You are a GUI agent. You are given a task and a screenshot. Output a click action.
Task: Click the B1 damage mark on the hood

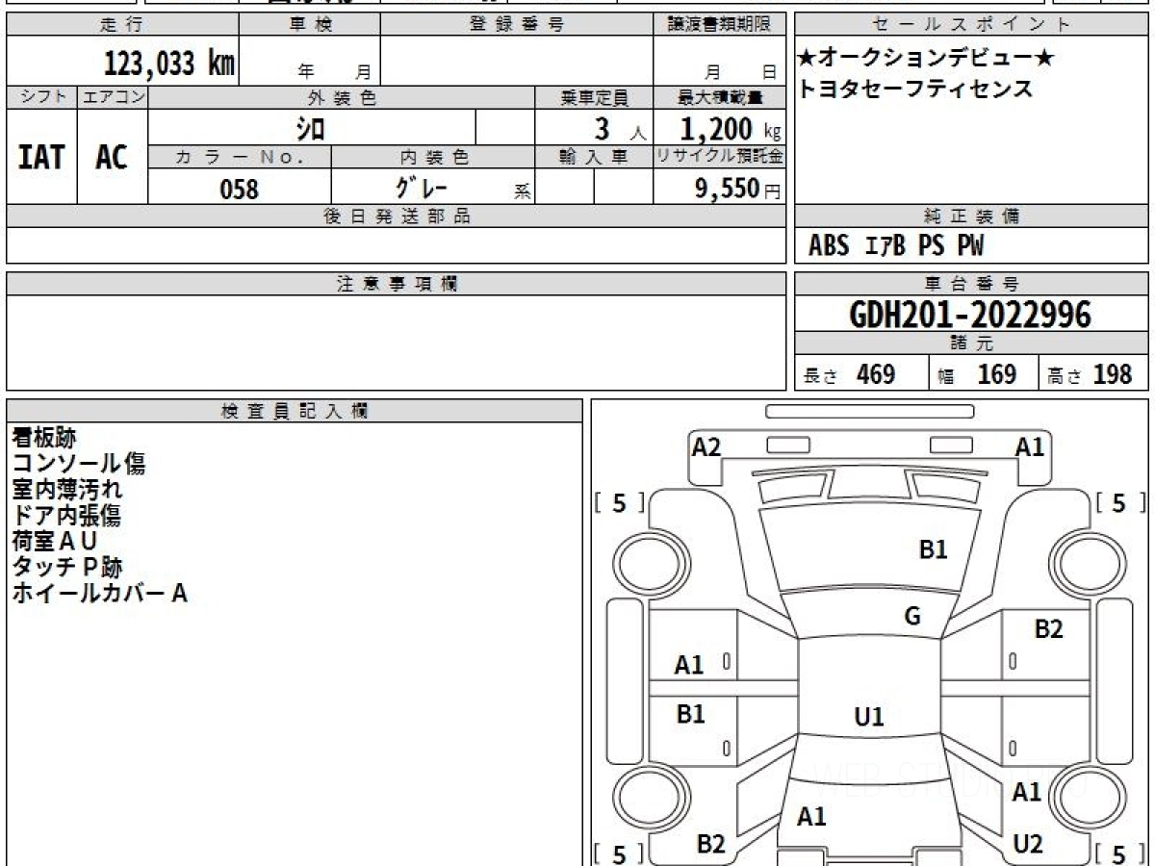pyautogui.click(x=934, y=549)
